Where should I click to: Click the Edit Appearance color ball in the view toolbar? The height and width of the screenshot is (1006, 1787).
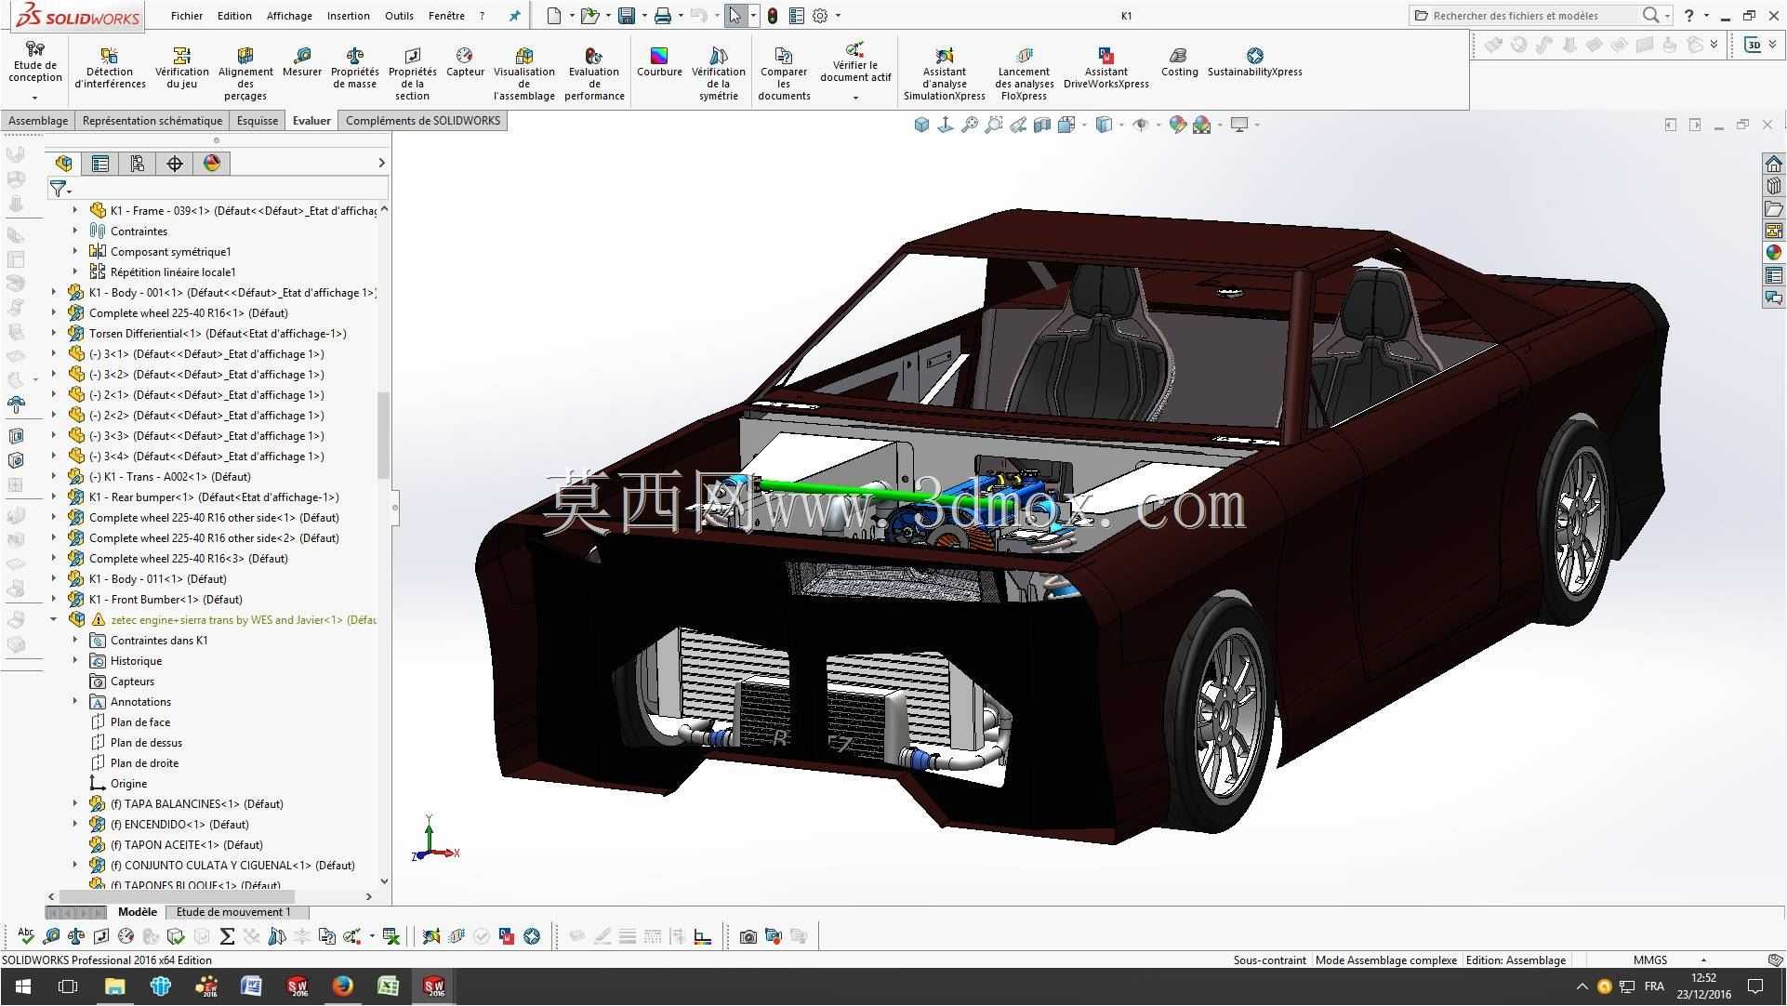point(1177,125)
